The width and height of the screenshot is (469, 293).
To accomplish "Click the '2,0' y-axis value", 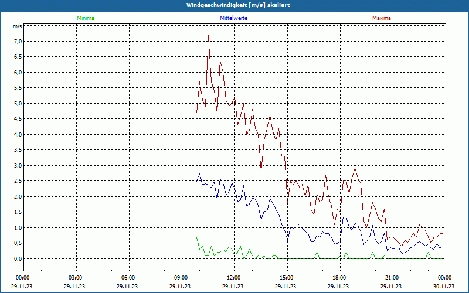I will [x=18, y=197].
